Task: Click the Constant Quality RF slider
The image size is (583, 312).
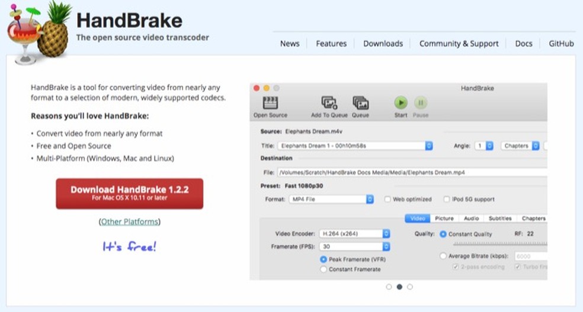Action: [x=500, y=243]
